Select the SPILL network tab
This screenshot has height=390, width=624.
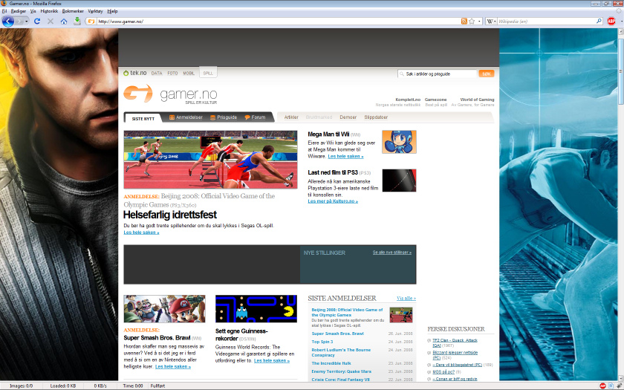(208, 74)
